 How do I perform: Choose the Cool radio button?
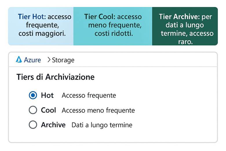click(33, 110)
